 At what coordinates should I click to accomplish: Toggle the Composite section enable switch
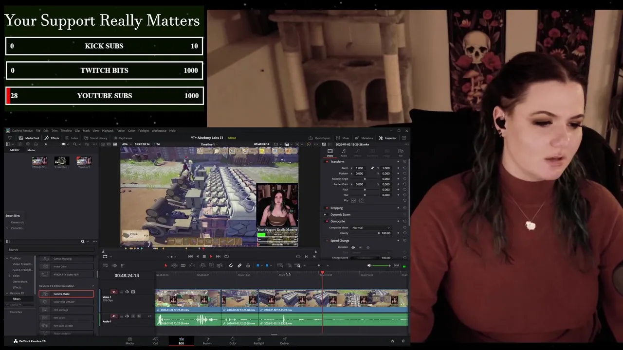tap(327, 221)
